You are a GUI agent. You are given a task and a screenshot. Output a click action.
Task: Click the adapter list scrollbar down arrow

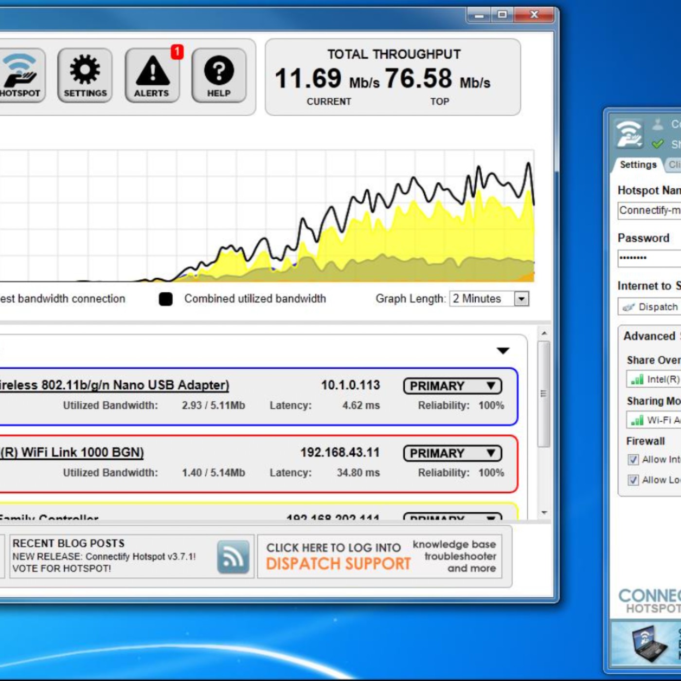click(x=544, y=513)
